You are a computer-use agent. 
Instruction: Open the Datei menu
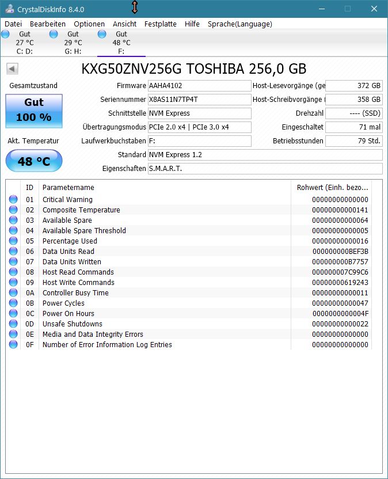tap(13, 24)
